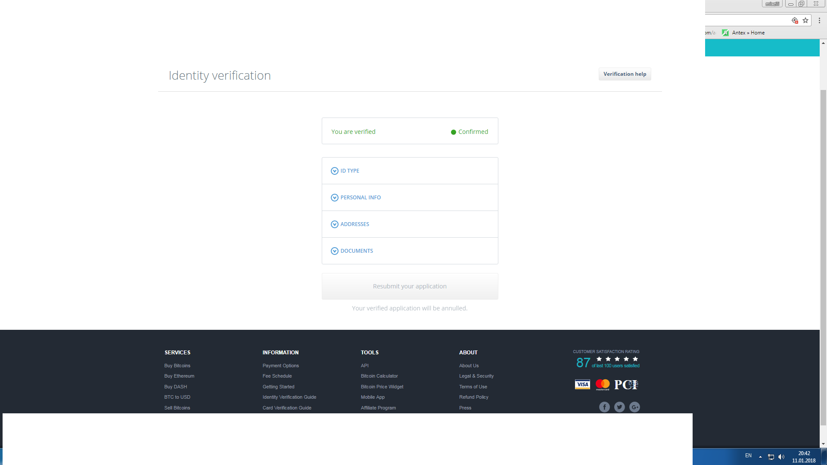
Task: Open the Chrome three-dot menu
Action: (819, 20)
